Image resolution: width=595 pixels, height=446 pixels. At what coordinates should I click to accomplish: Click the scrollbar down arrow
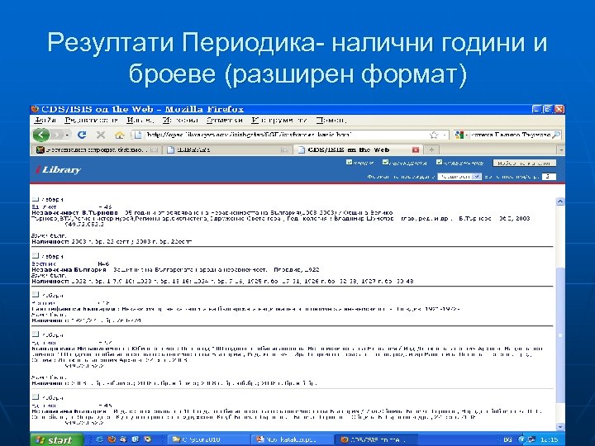pos(560,427)
